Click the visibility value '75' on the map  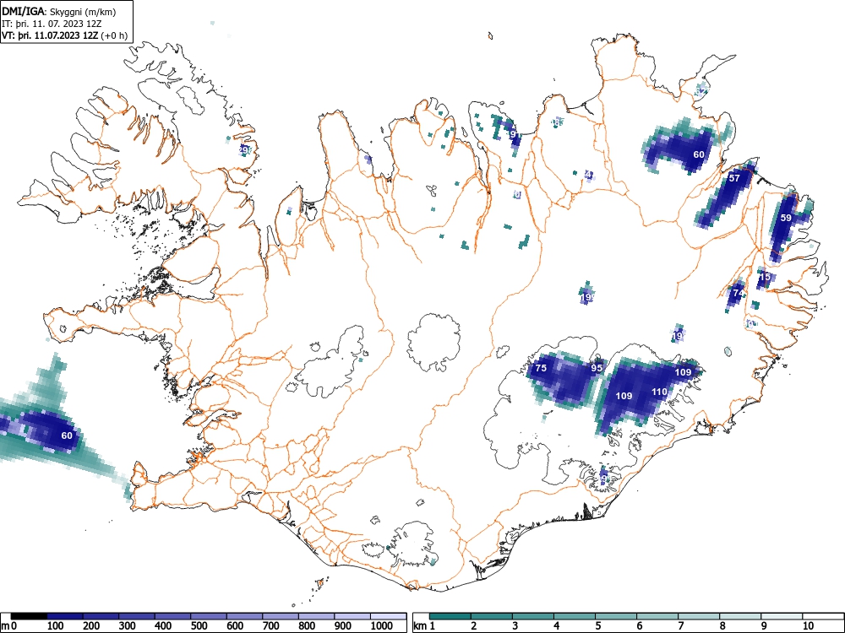click(x=541, y=368)
